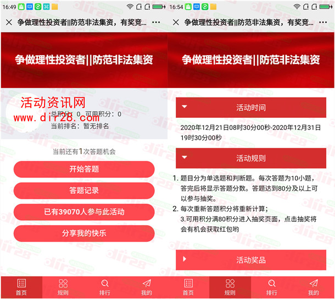Select 首页 tab on right phone

pos(188,287)
